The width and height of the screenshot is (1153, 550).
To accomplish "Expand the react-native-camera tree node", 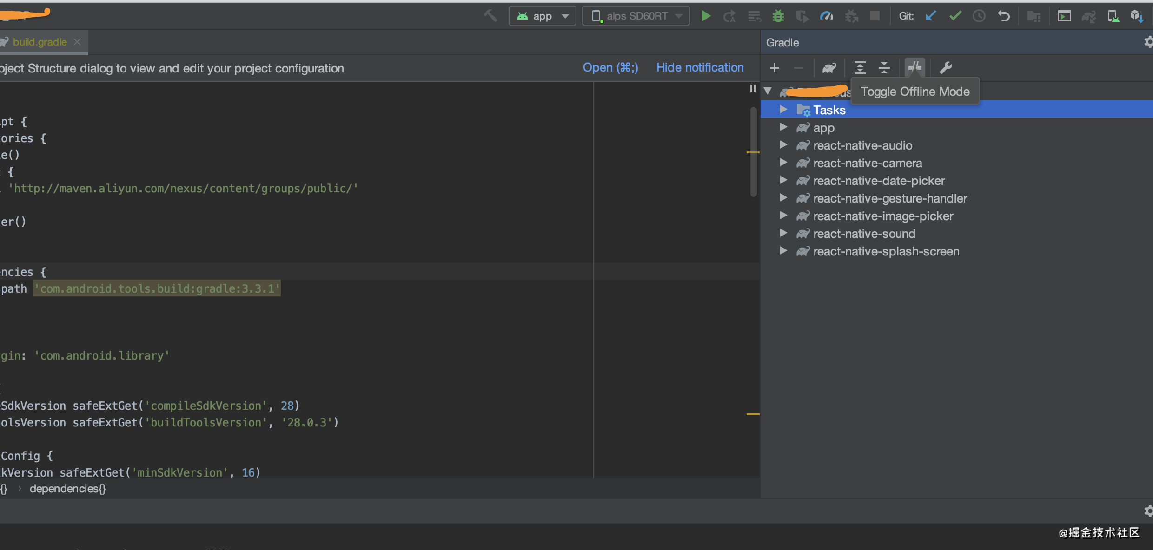I will (784, 163).
